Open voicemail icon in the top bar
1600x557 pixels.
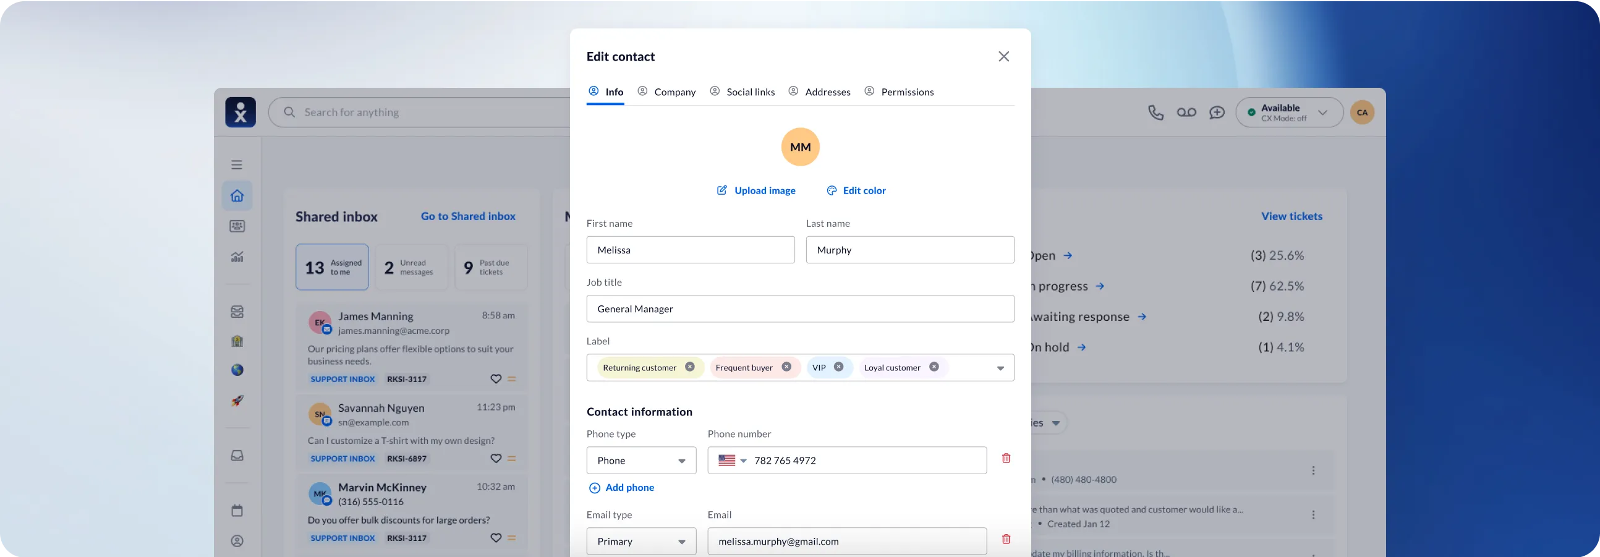click(1186, 113)
